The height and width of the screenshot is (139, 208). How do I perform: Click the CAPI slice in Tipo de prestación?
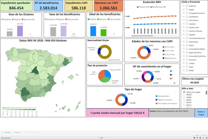101,75
